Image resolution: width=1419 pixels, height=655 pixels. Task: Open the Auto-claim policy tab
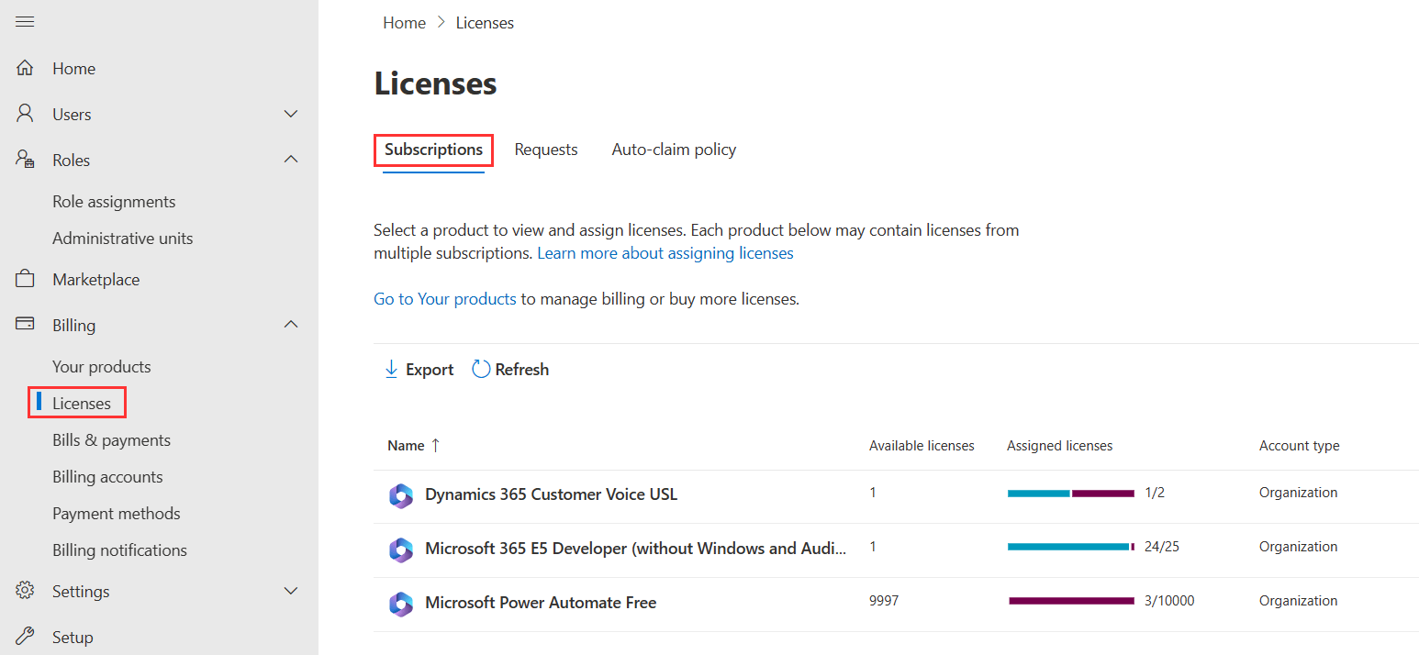[673, 149]
